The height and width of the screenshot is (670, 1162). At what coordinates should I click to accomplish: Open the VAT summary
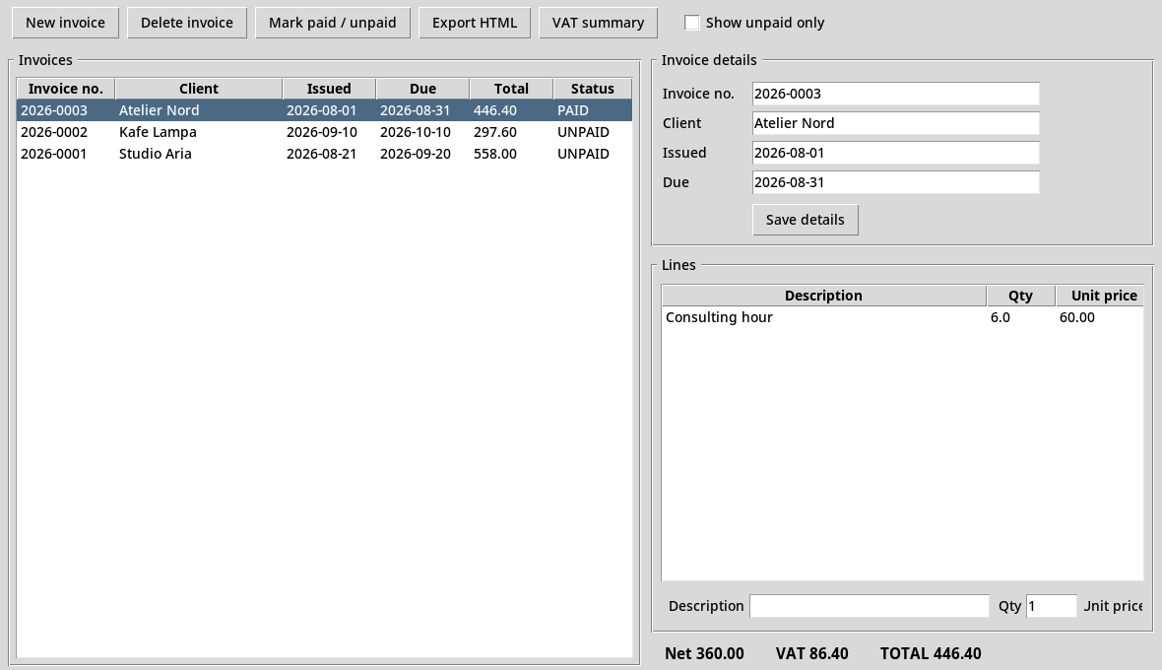point(598,23)
